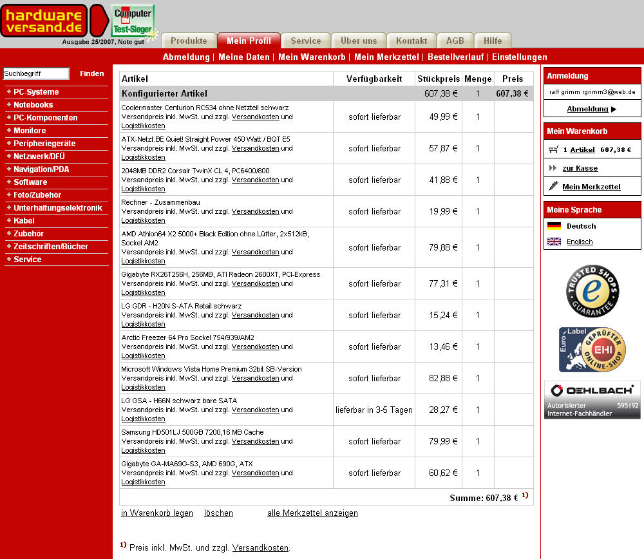Expand the Notebooks category

33,105
